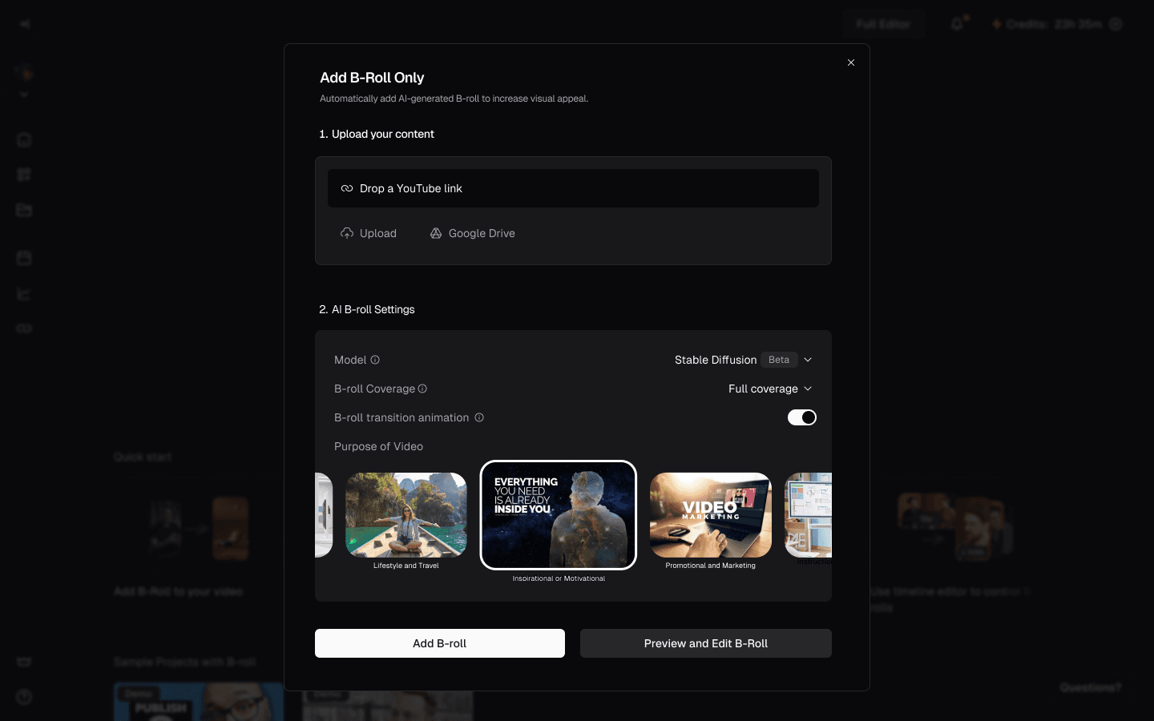Show info icon next to B-roll Coverage

tap(422, 389)
